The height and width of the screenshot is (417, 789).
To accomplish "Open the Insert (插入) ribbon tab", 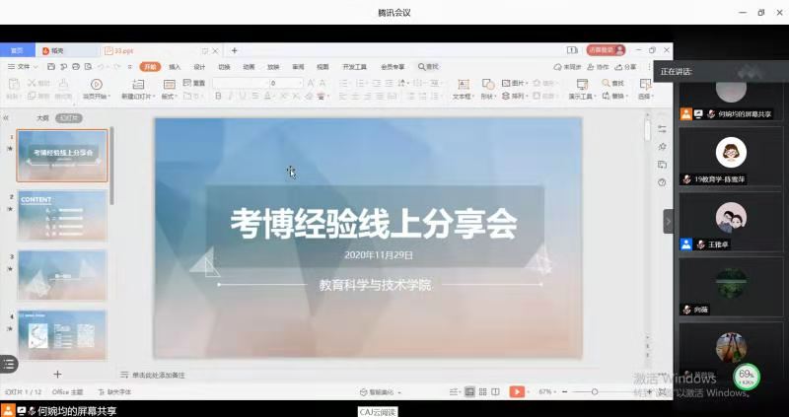I will (x=175, y=67).
